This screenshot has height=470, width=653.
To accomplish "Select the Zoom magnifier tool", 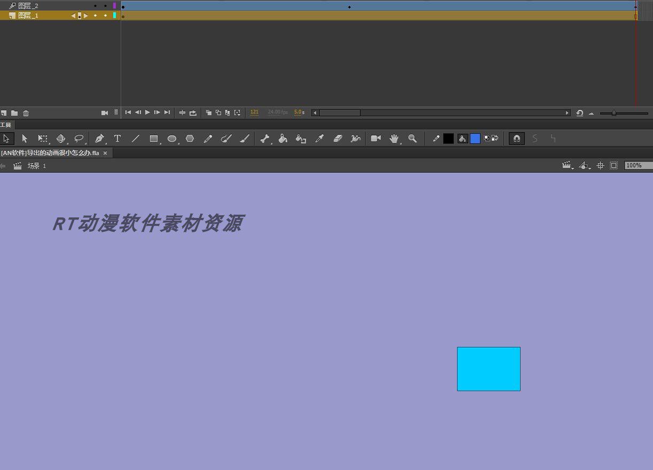I will click(x=412, y=139).
